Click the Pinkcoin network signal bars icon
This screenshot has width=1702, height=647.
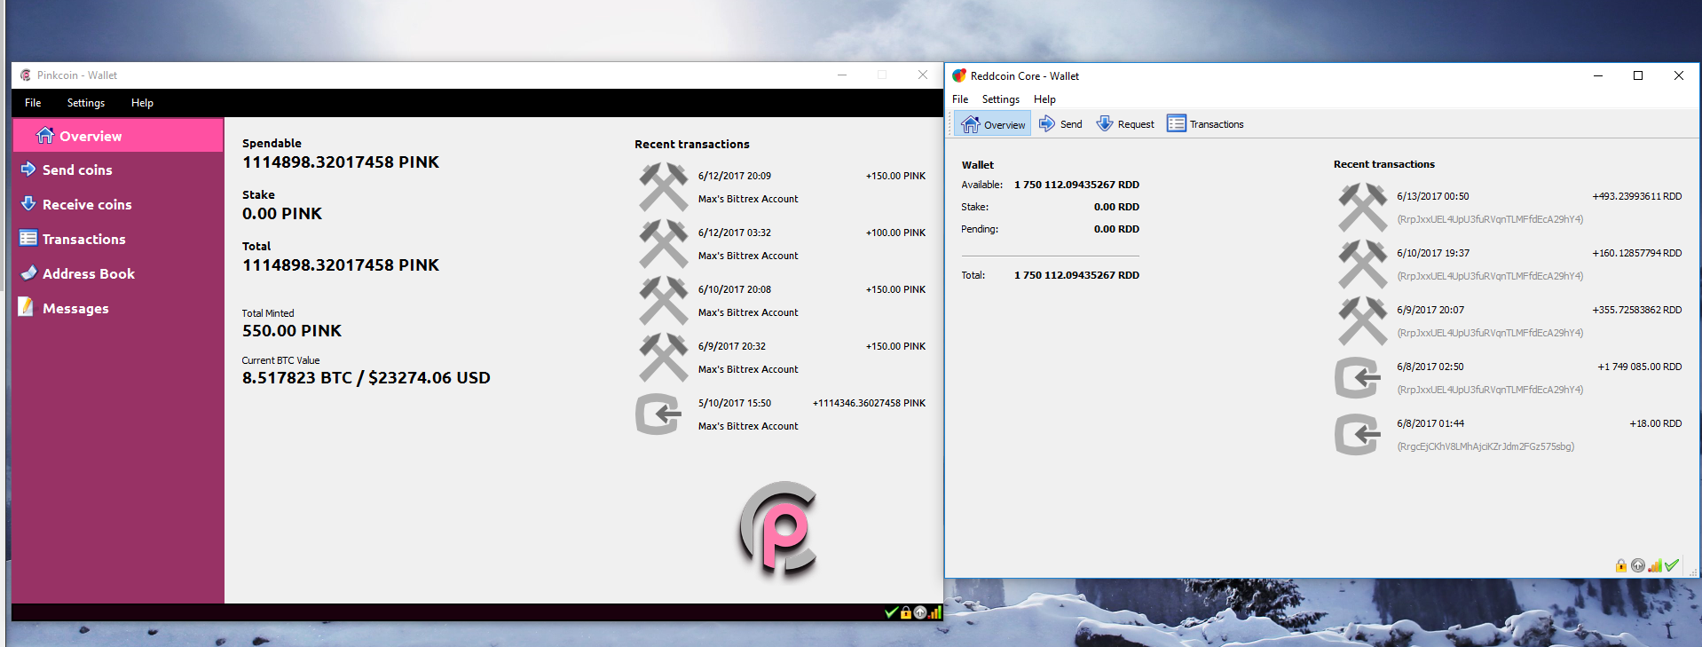(934, 612)
